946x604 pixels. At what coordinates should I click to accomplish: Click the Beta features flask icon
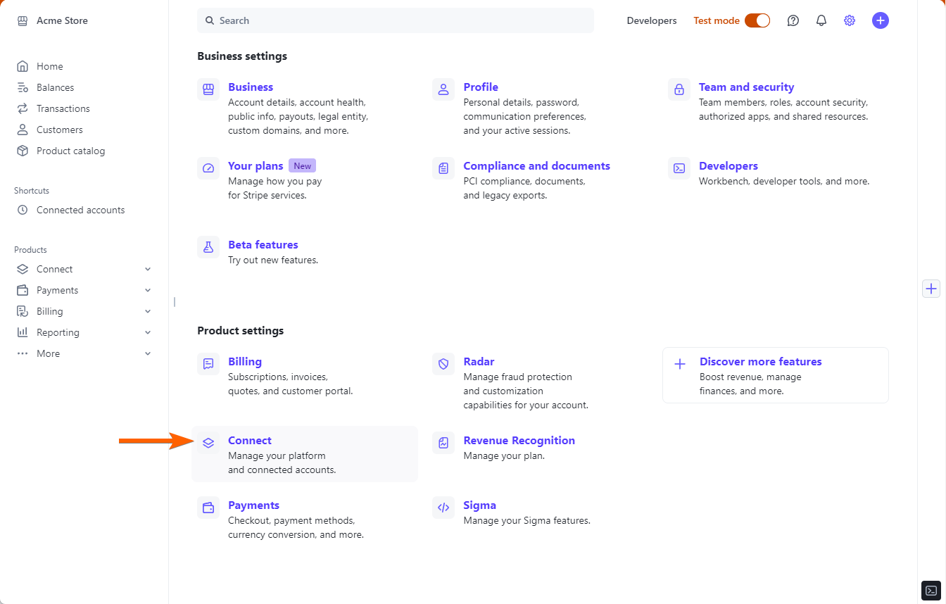click(208, 247)
